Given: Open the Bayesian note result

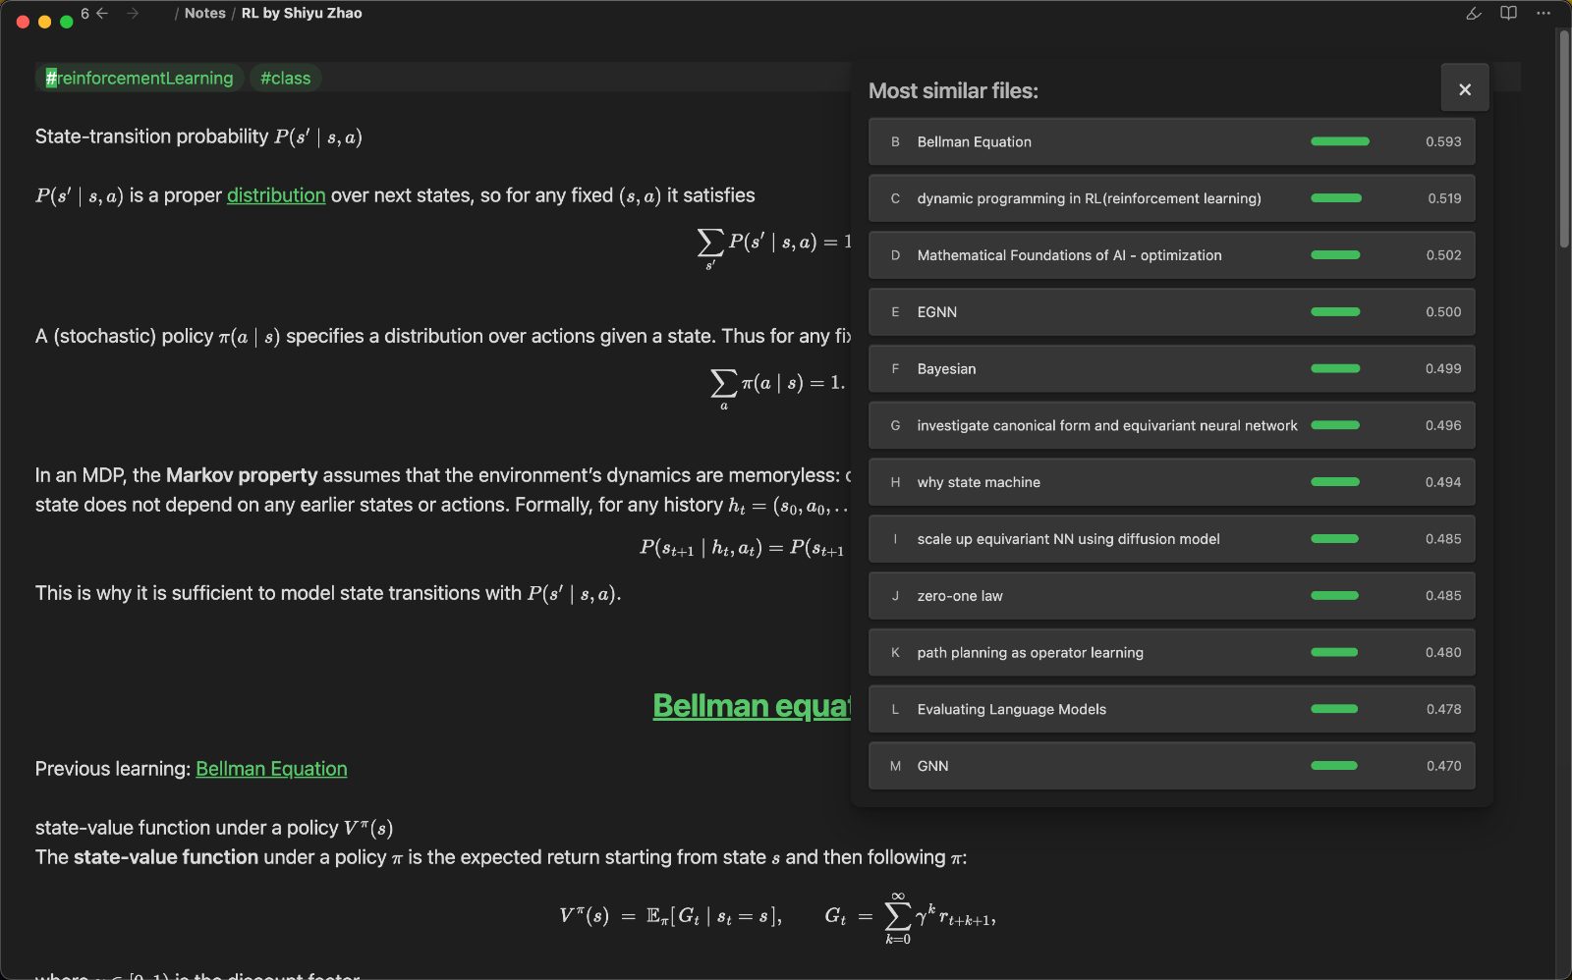Looking at the screenshot, I should tap(1171, 369).
